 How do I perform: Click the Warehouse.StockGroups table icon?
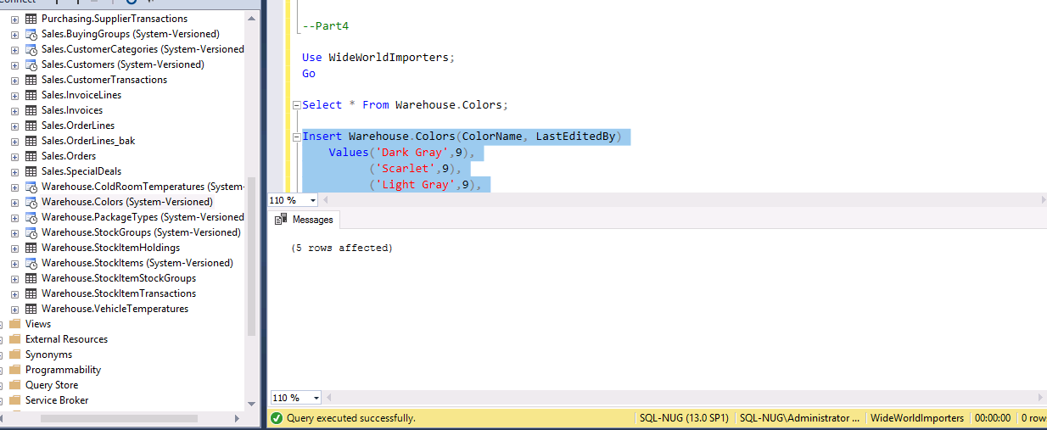pos(31,232)
